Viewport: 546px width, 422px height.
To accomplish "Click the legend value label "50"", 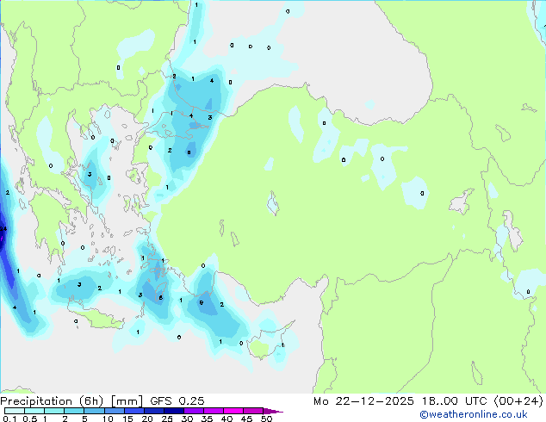I will (x=266, y=419).
